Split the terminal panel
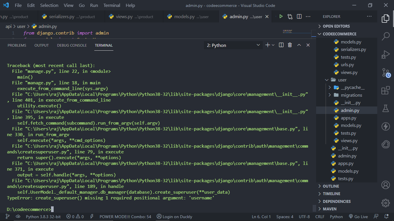Screen dimensions: 394x221 click(x=281, y=45)
